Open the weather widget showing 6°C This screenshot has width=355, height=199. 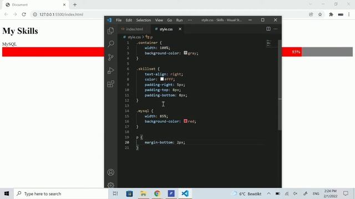(246, 193)
